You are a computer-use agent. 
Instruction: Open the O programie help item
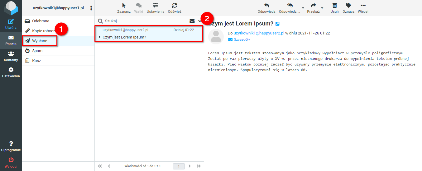tap(11, 146)
